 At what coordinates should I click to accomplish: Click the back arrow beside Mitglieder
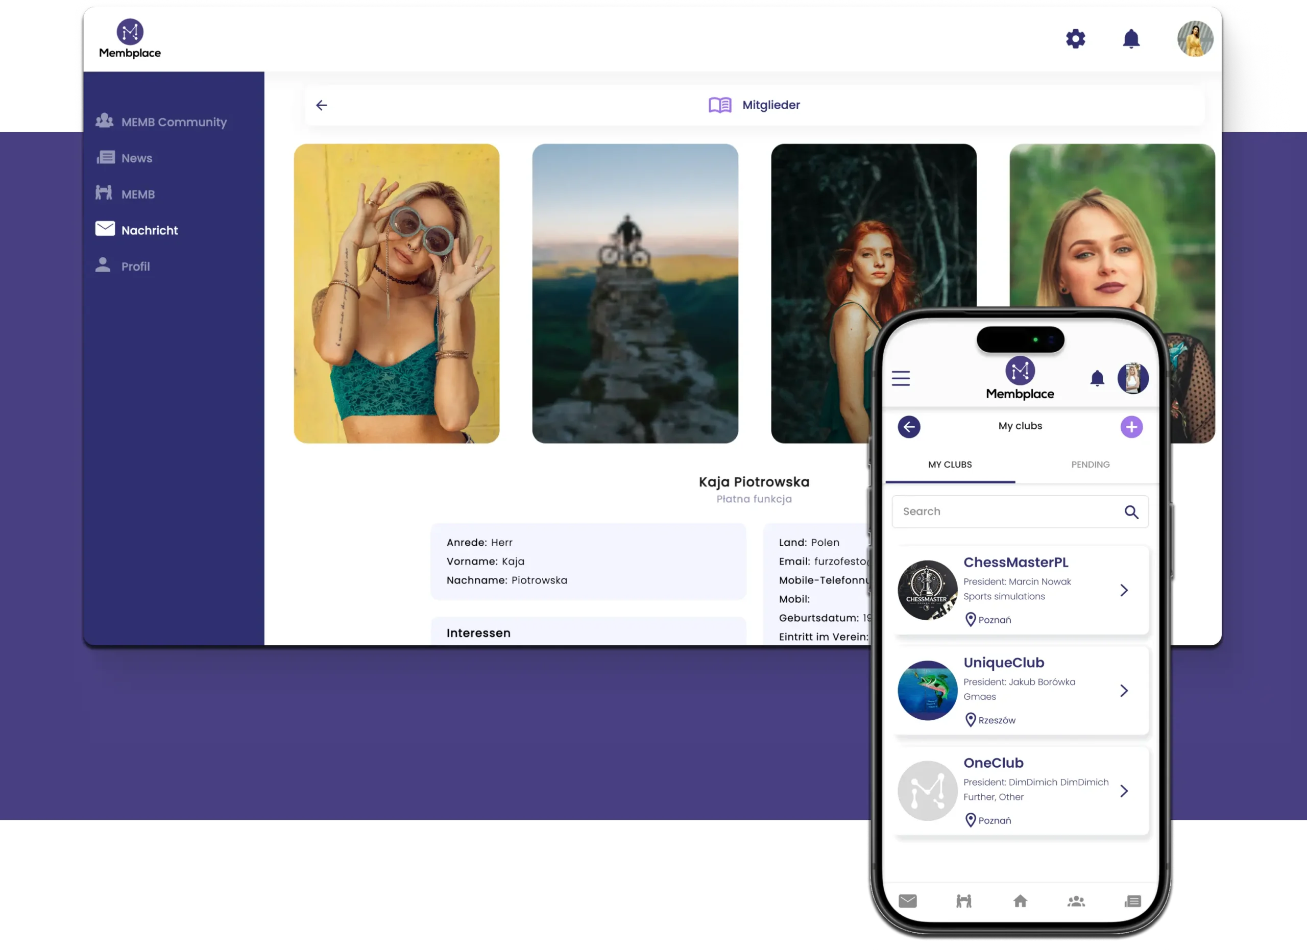[x=322, y=105]
